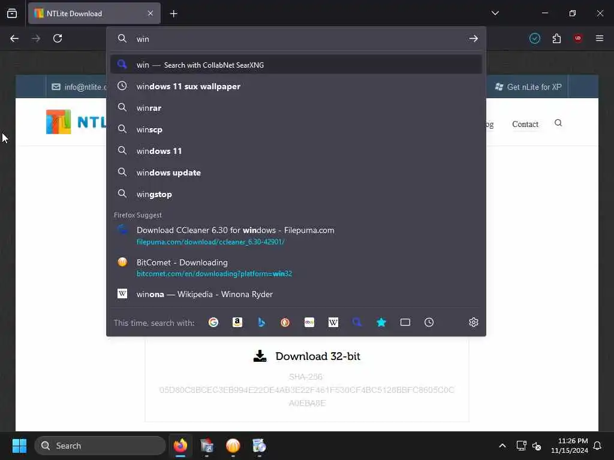Search bookmarks using the star icon

pyautogui.click(x=381, y=322)
